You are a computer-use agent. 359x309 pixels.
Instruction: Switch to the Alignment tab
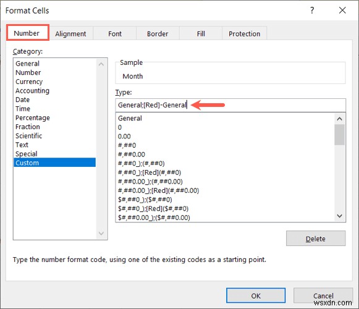70,33
